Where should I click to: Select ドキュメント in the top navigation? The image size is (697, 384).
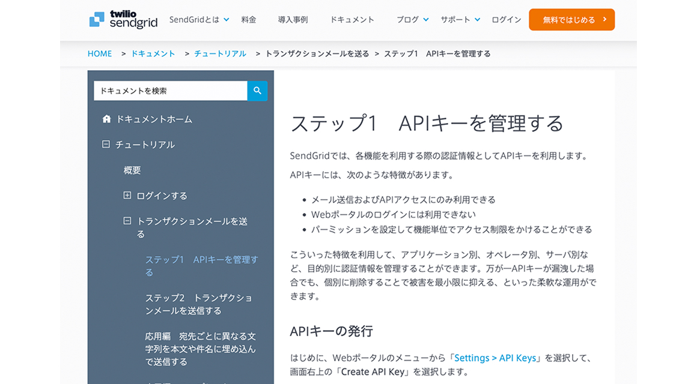[352, 19]
